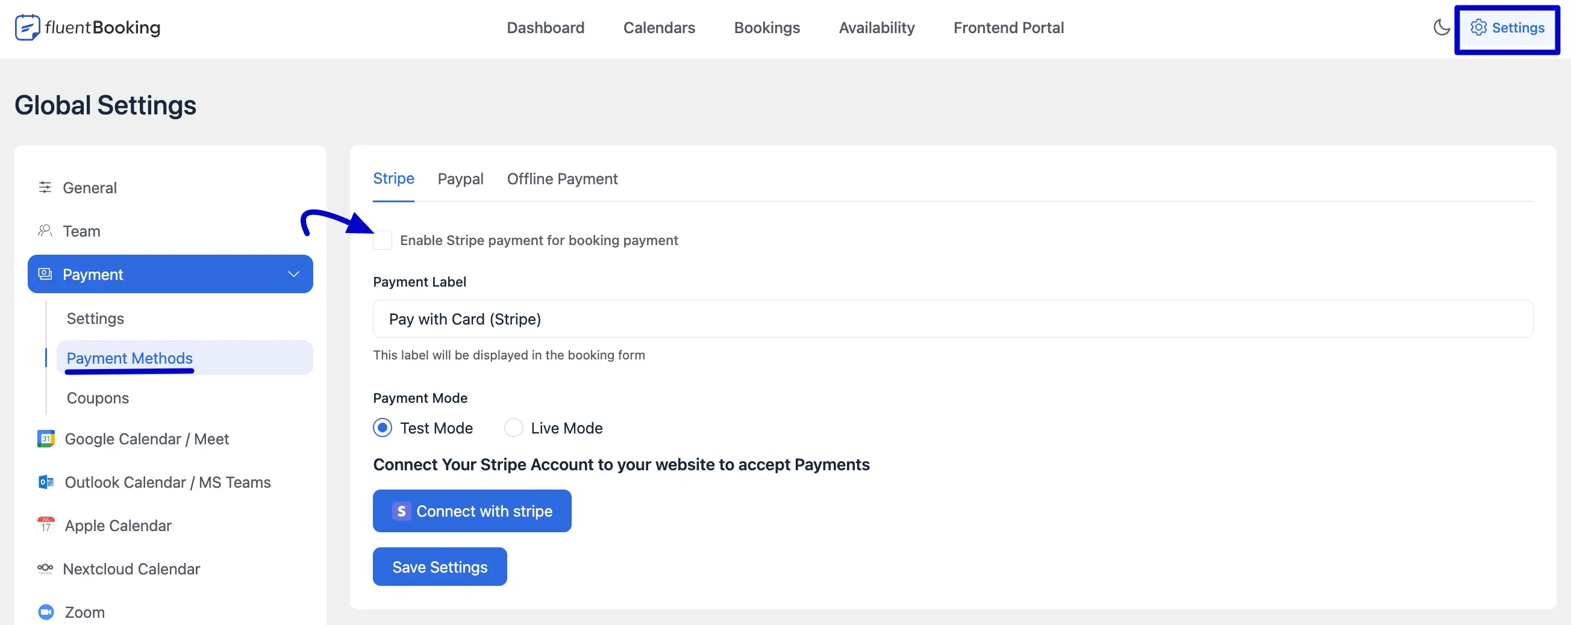Open Frontend Portal from top navigation
The height and width of the screenshot is (625, 1571).
coord(1008,28)
